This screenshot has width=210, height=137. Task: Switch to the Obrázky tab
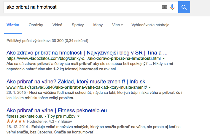pyautogui.click(x=36, y=25)
